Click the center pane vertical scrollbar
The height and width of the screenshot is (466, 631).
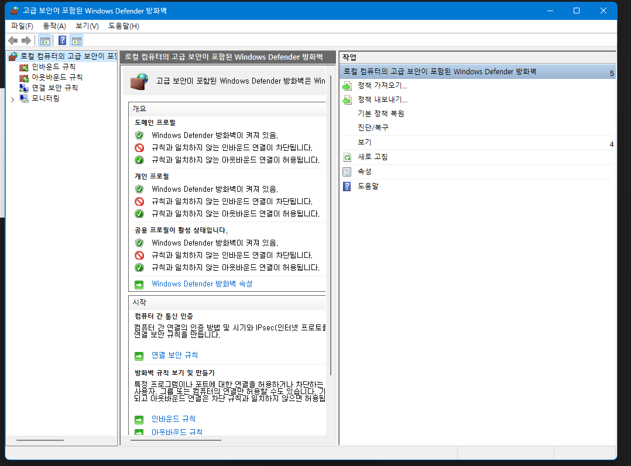(x=331, y=225)
